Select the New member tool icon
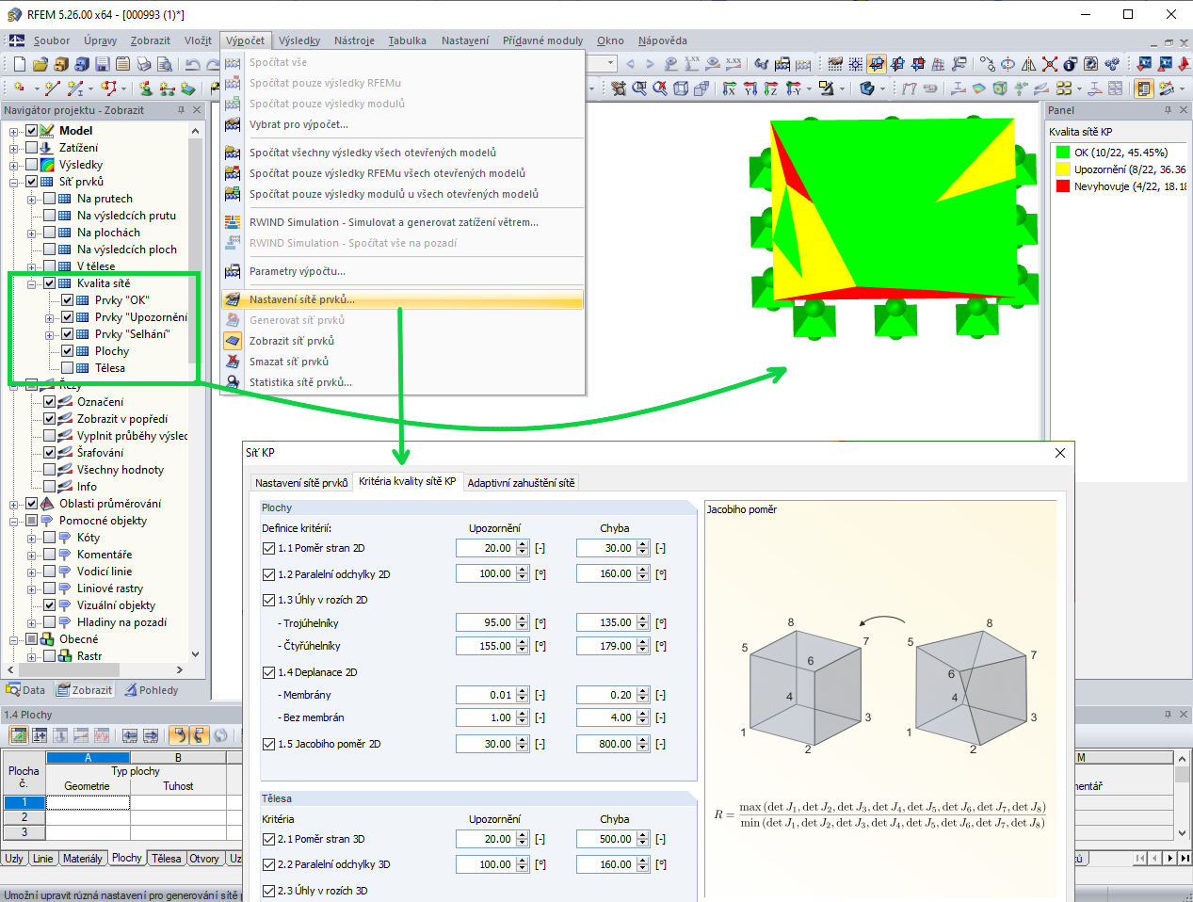This screenshot has width=1193, height=902. tap(76, 89)
